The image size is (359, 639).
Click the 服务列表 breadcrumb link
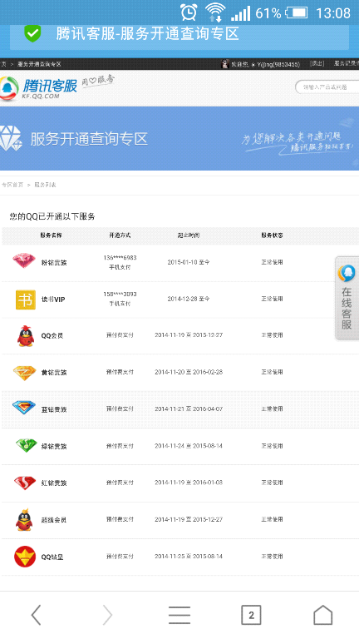pos(45,185)
